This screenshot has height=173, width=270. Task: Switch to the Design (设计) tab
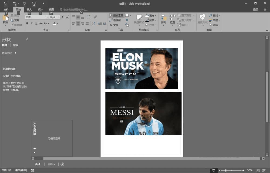[40, 9]
